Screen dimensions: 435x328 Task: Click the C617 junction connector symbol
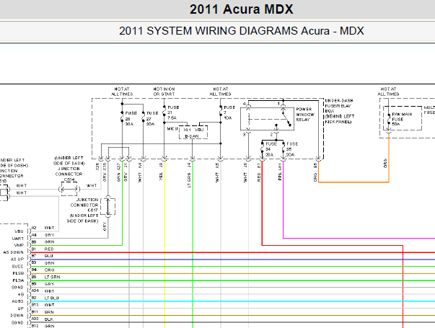coord(108,207)
